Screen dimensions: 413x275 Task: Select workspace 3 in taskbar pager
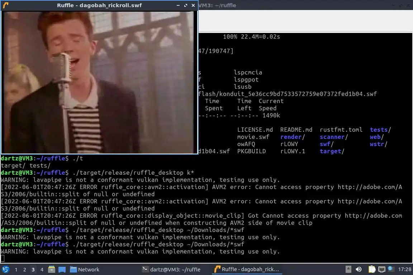pos(33,270)
